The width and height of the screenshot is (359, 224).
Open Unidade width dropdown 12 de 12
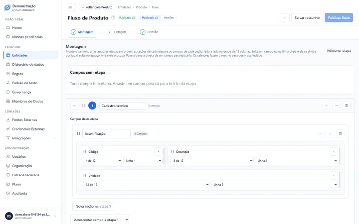[146, 185]
